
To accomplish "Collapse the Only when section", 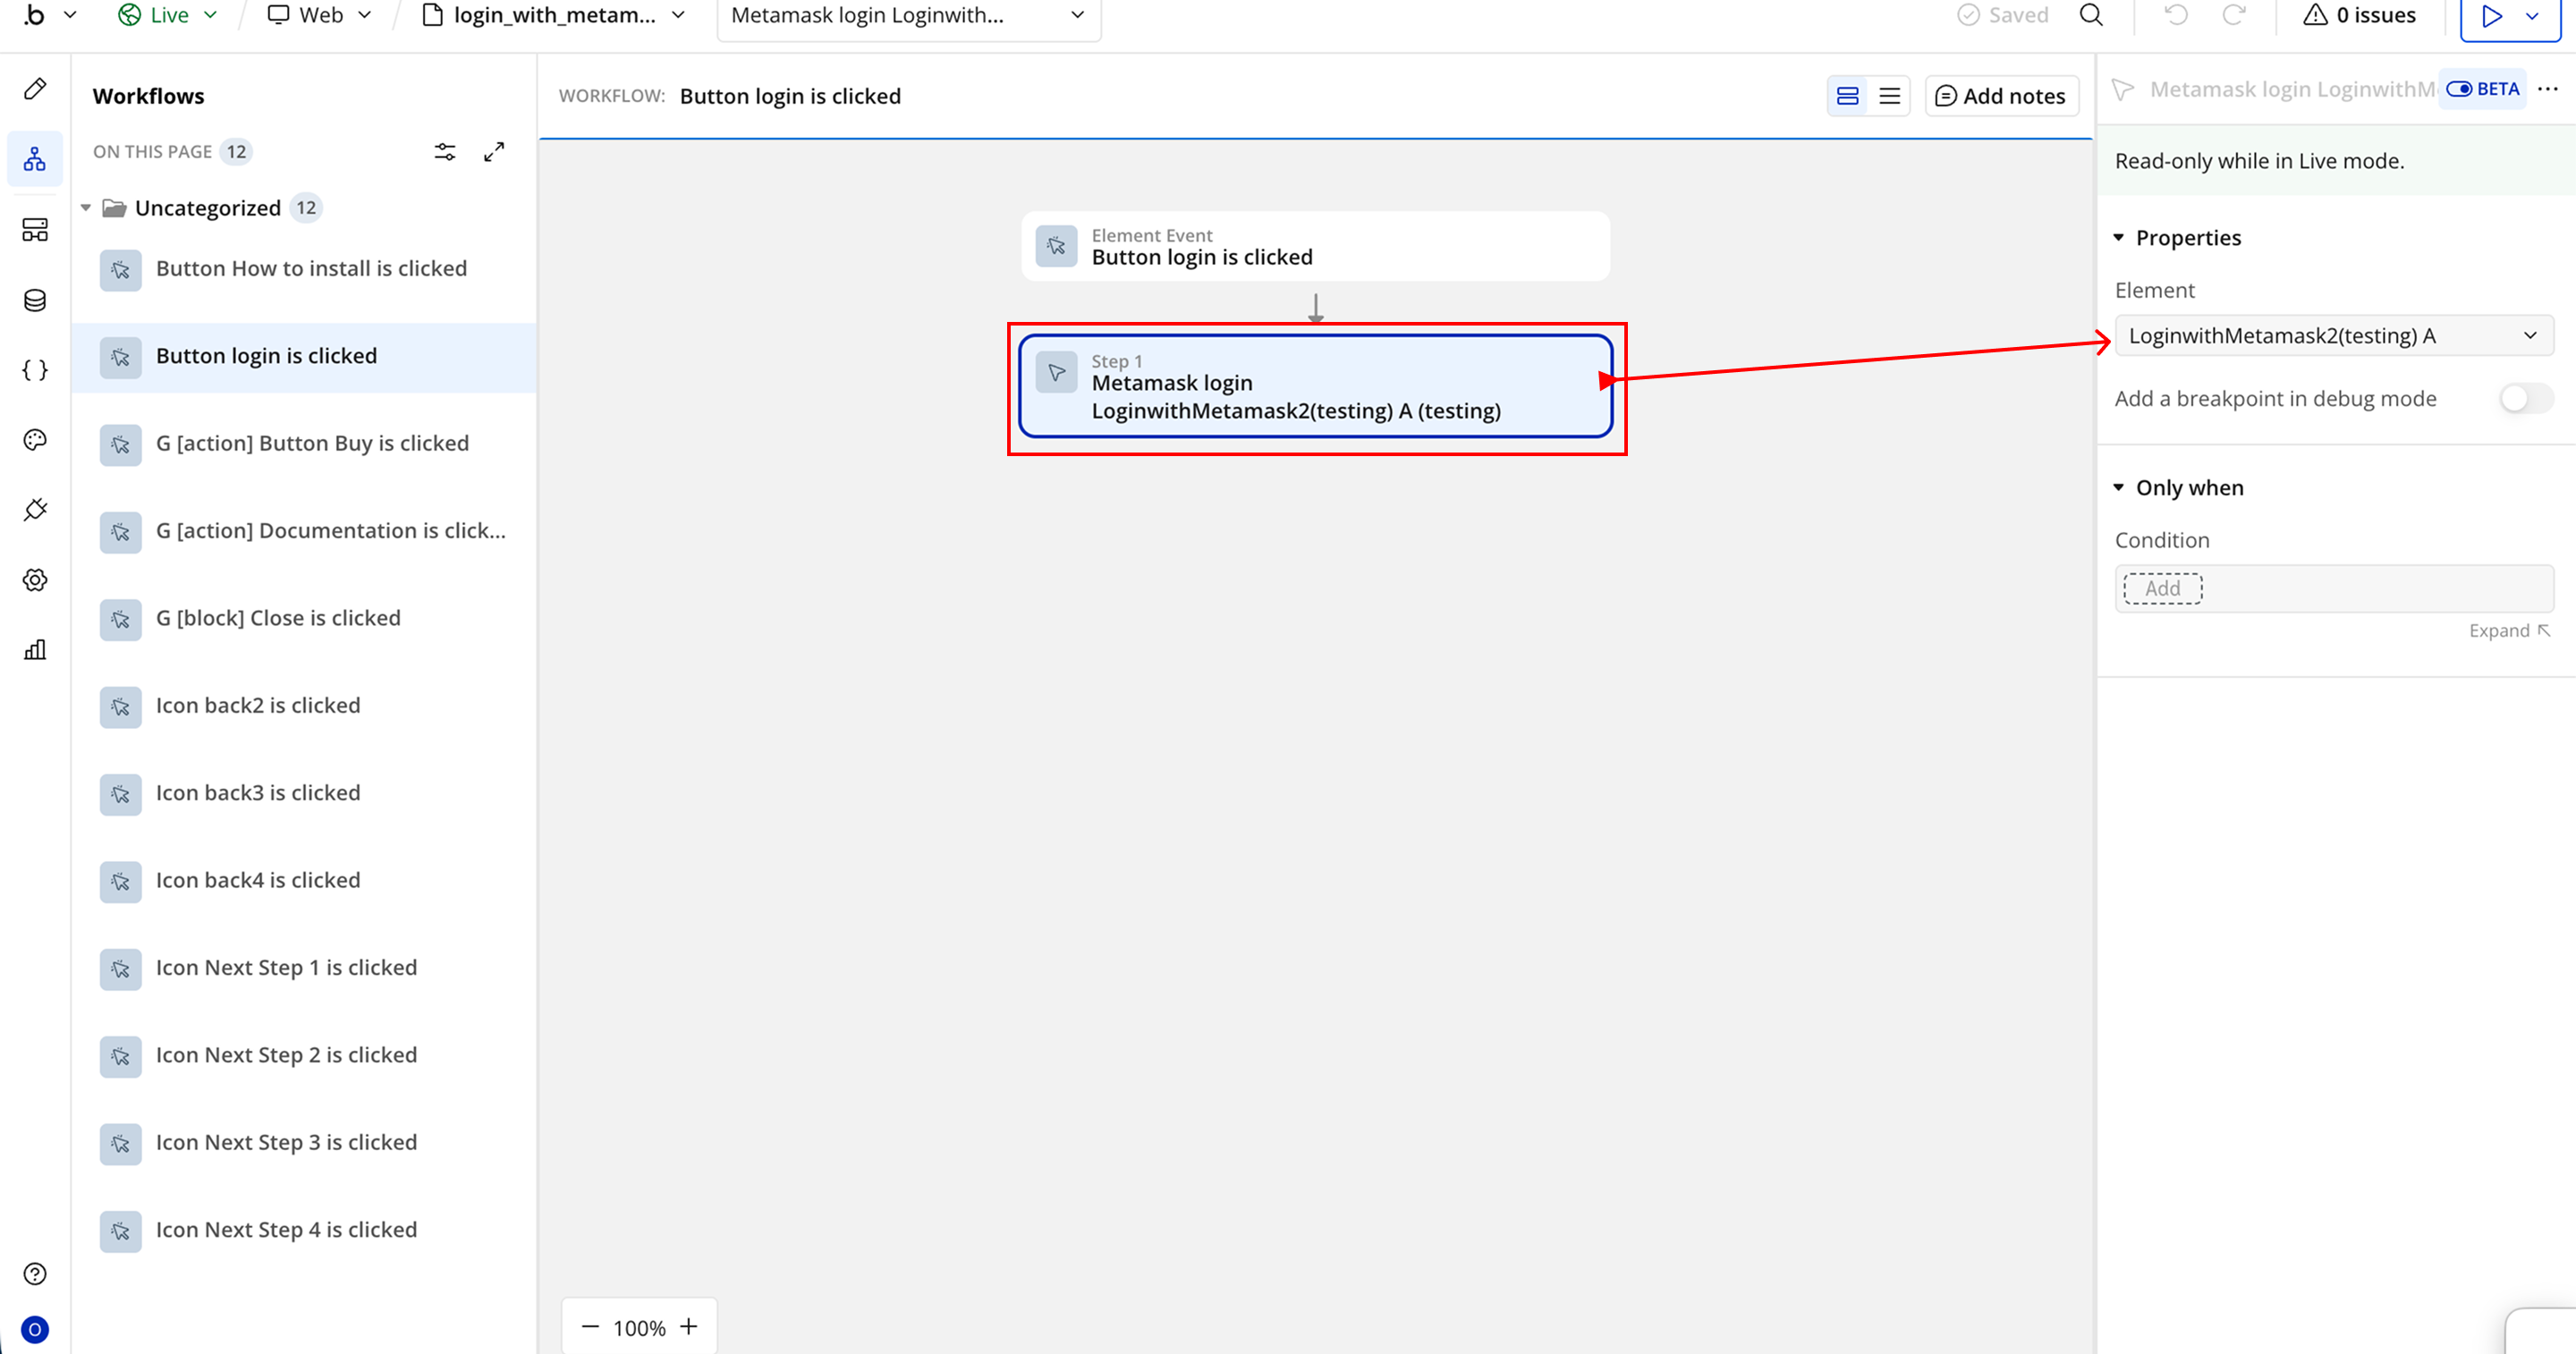I will point(2118,488).
